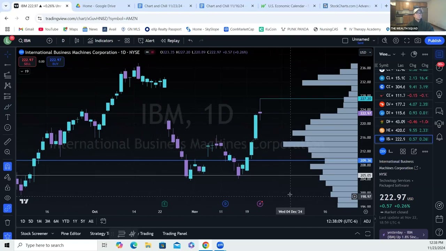Open chart settings hexagon icon
Viewport: 446px width, 251px height.
click(396, 41)
